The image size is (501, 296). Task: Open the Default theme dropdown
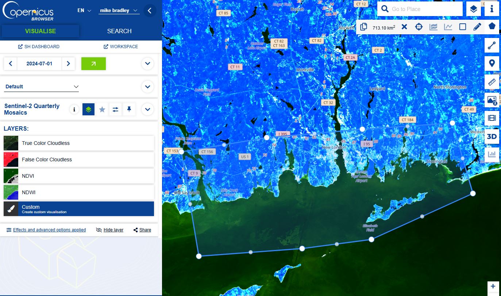tap(42, 87)
